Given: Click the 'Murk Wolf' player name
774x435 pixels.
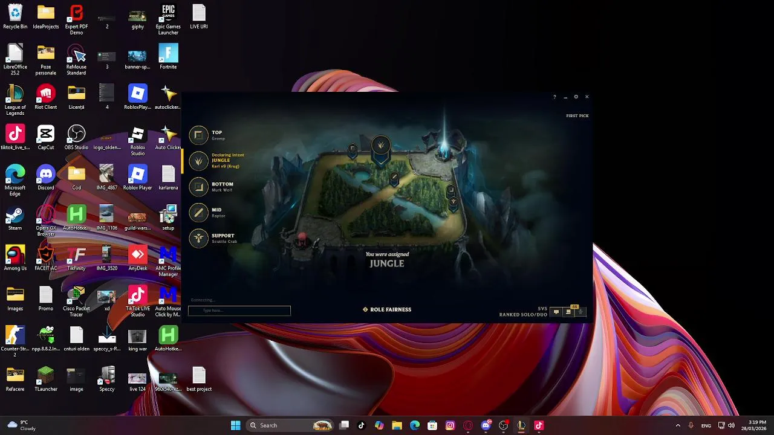Looking at the screenshot, I should [222, 190].
